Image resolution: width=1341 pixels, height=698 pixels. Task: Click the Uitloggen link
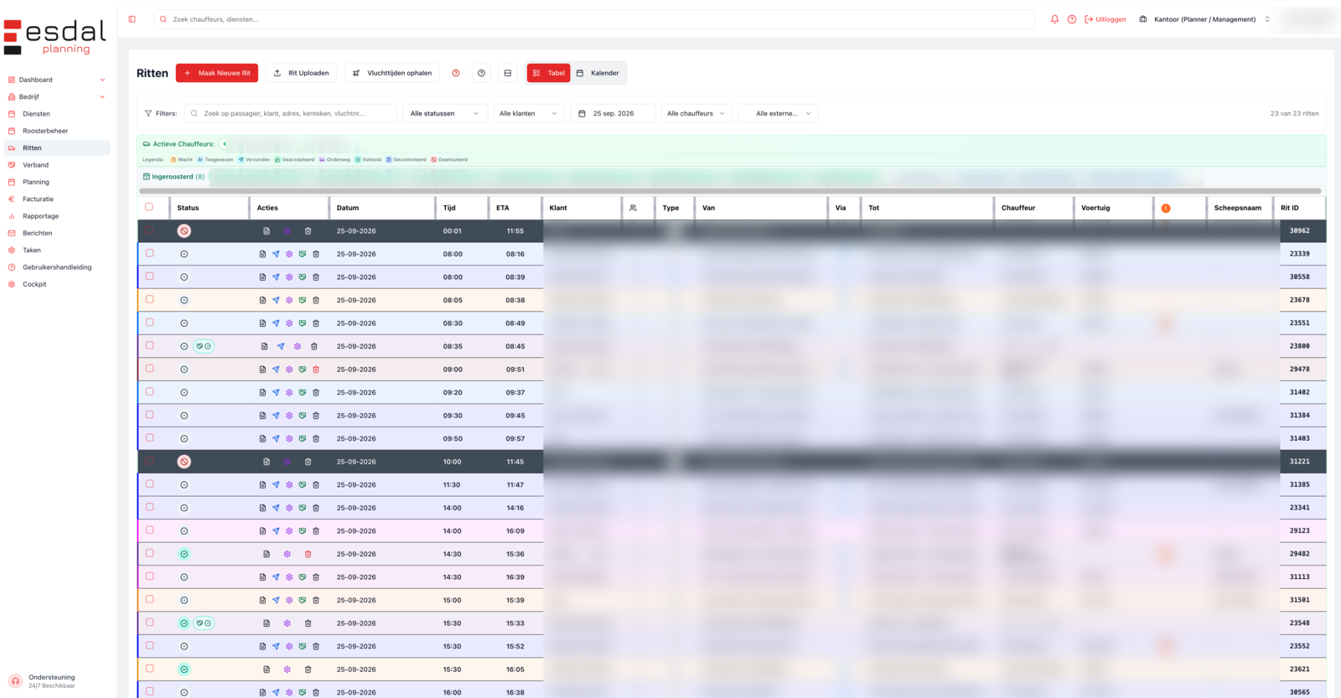tap(1105, 19)
